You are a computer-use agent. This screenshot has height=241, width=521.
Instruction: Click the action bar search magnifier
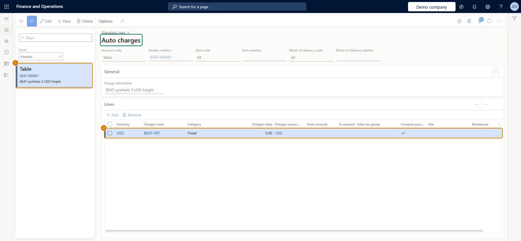(122, 21)
